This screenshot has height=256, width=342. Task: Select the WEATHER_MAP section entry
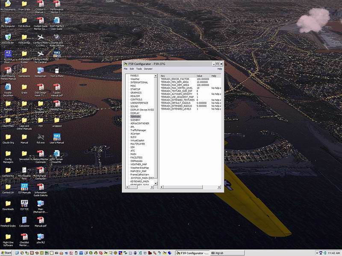click(139, 164)
